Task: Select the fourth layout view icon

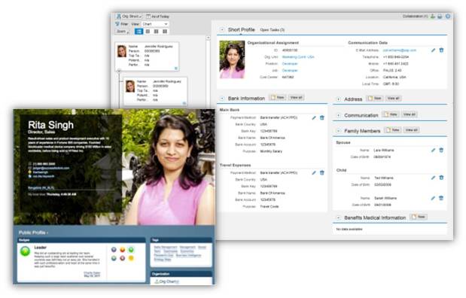Action: point(165,31)
